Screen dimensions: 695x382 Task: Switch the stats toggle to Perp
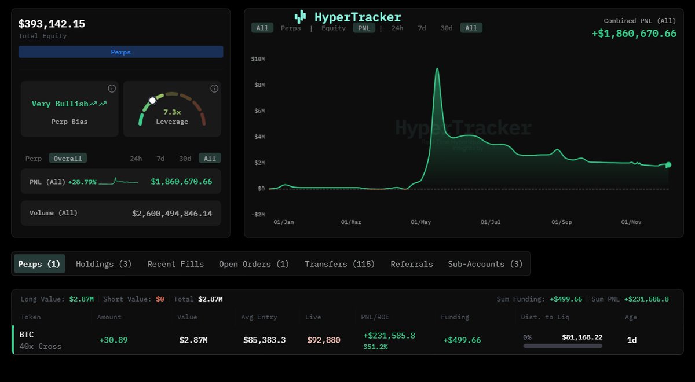(34, 158)
